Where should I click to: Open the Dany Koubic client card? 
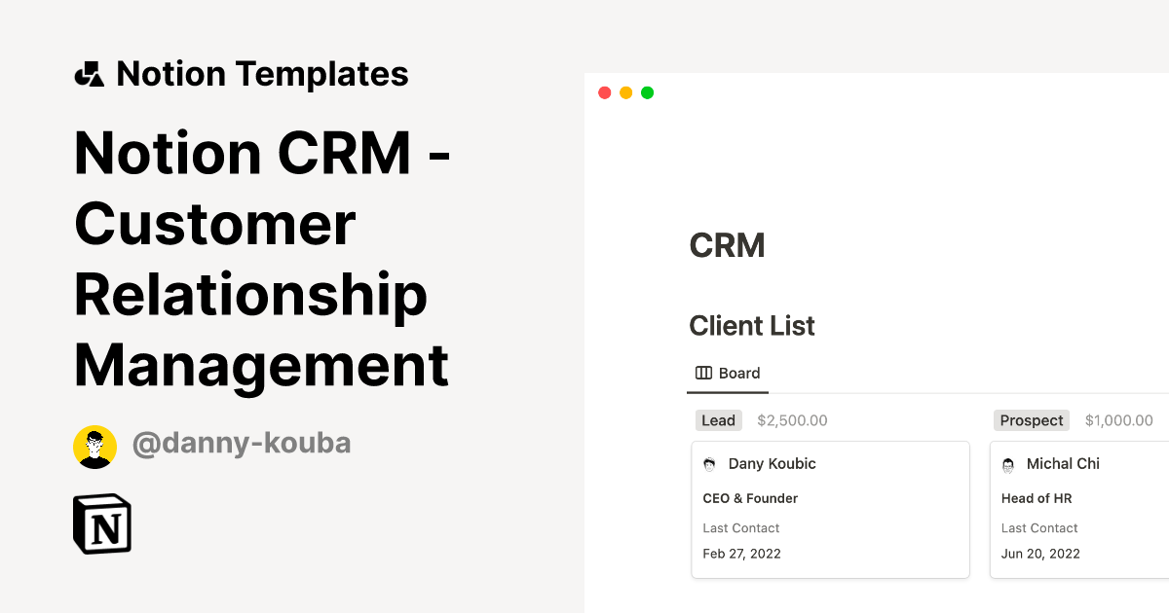click(x=830, y=510)
